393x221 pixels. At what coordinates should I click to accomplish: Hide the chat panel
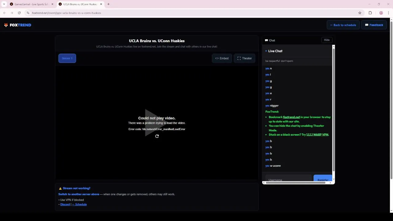click(x=327, y=40)
